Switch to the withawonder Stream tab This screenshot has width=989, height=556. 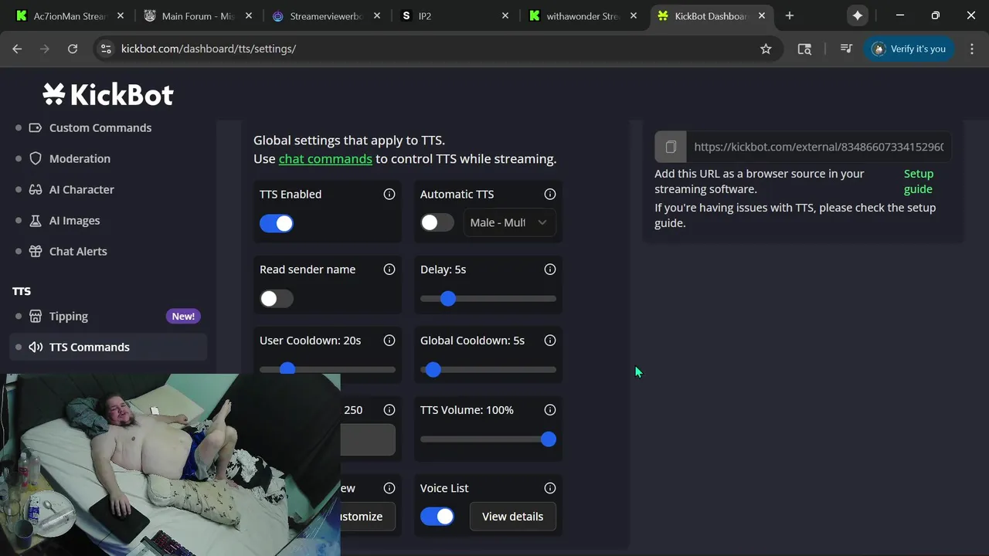tap(583, 15)
